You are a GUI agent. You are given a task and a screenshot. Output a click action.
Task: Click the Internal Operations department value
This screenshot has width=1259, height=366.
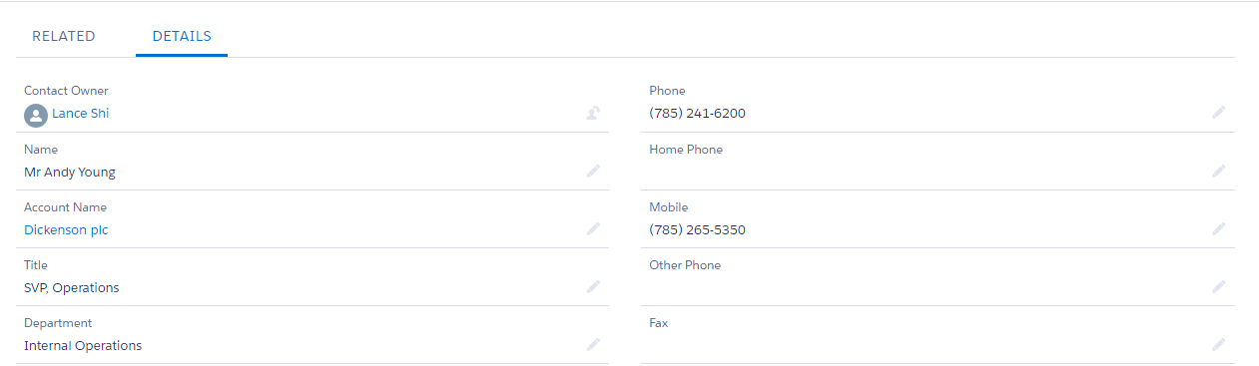(83, 346)
